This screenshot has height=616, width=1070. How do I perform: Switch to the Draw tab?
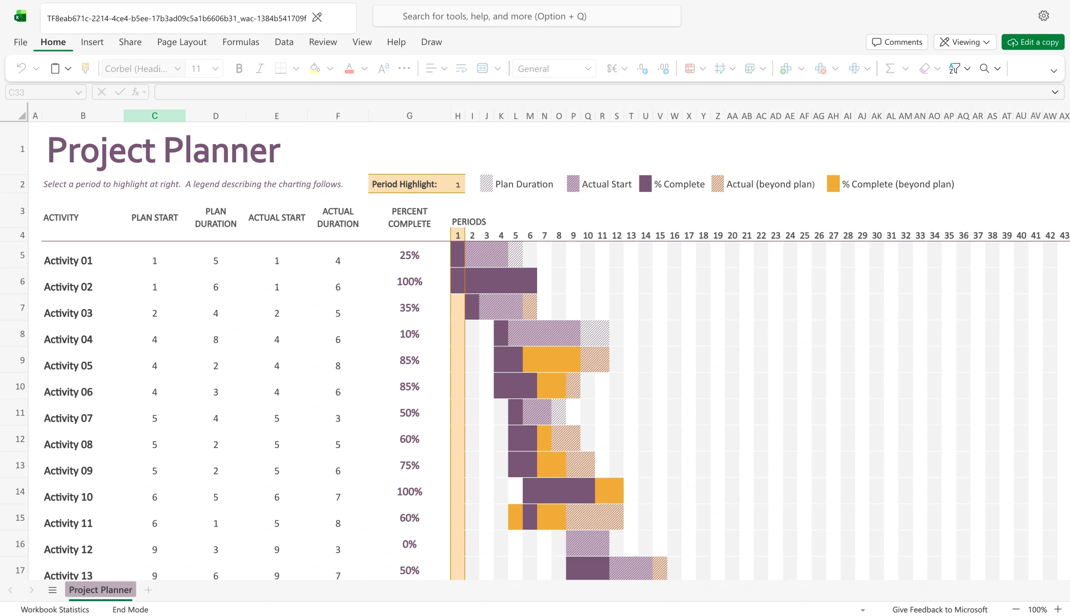tap(431, 42)
